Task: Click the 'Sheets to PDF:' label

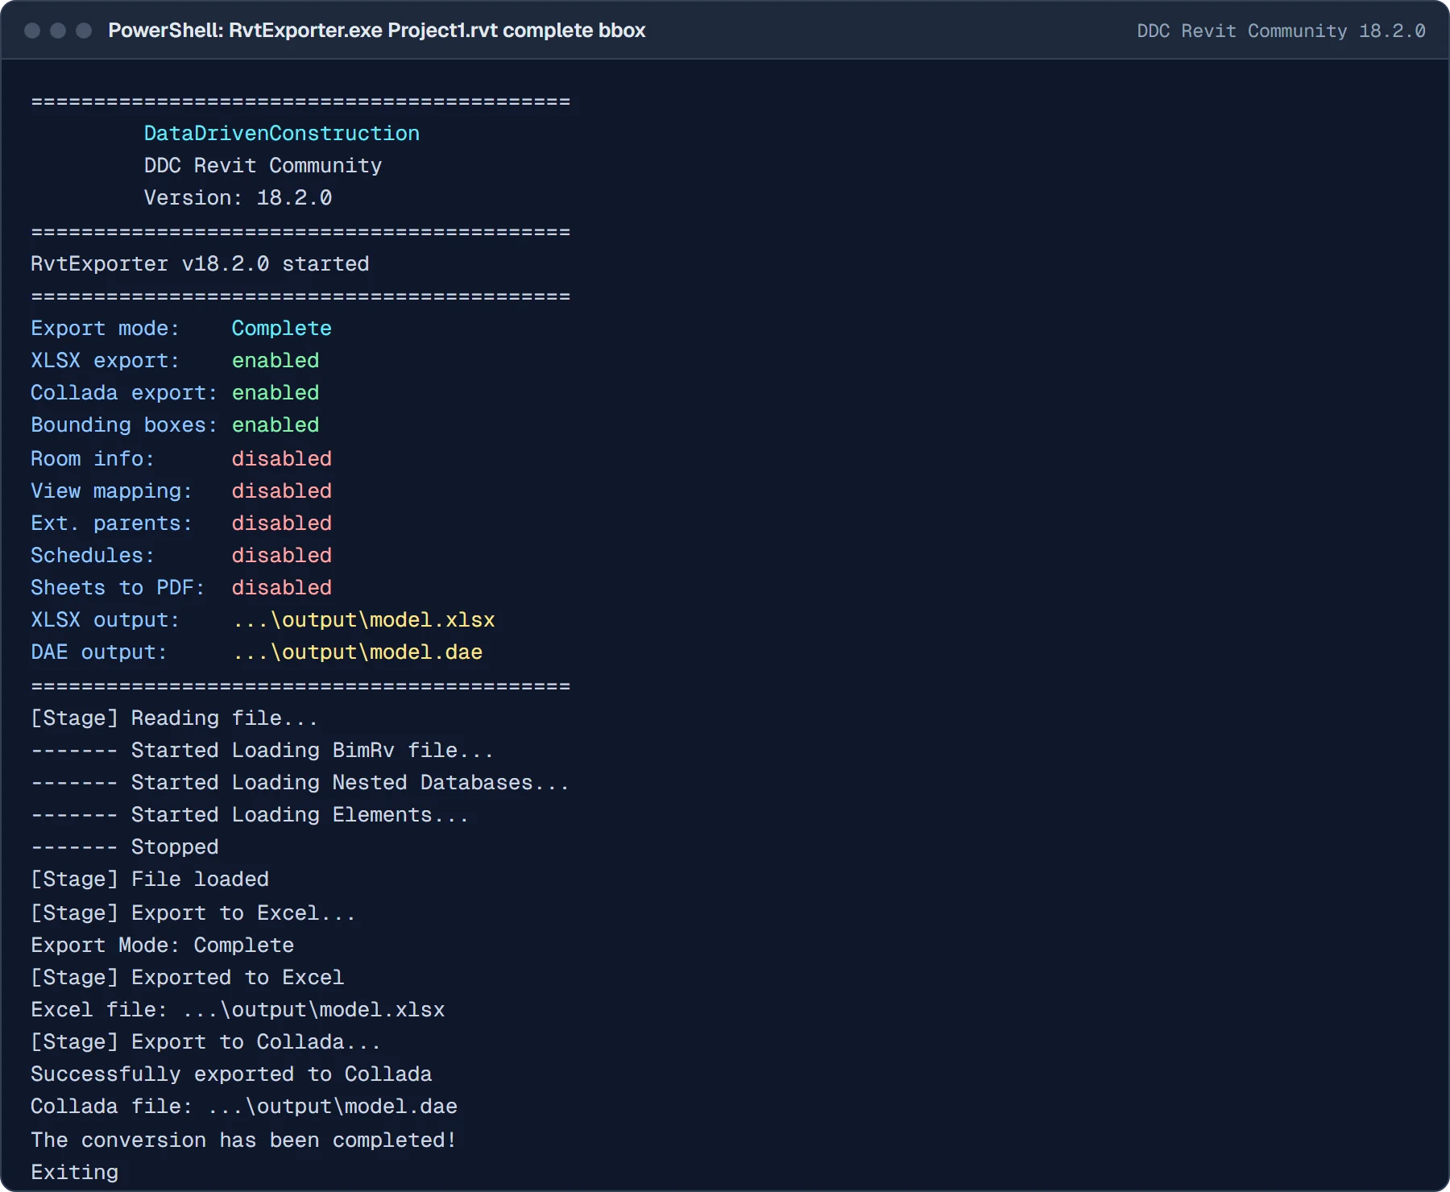Action: coord(118,588)
